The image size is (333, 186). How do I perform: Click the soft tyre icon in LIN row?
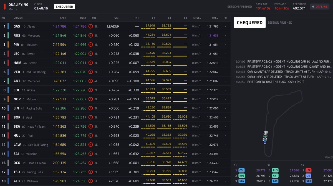click(90, 108)
